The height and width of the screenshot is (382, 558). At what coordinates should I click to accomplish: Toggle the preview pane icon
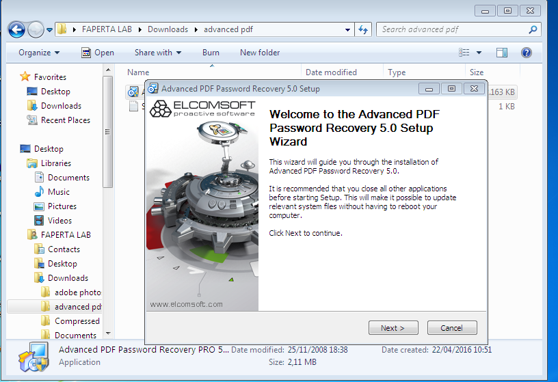click(x=502, y=53)
